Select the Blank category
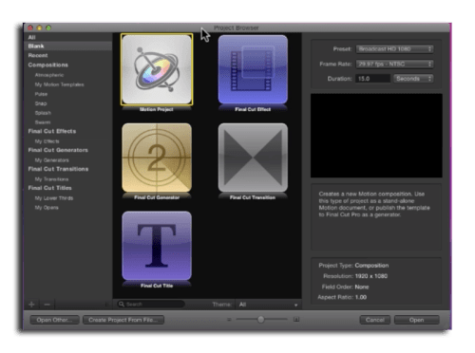Image resolution: width=475 pixels, height=353 pixels. coord(36,46)
